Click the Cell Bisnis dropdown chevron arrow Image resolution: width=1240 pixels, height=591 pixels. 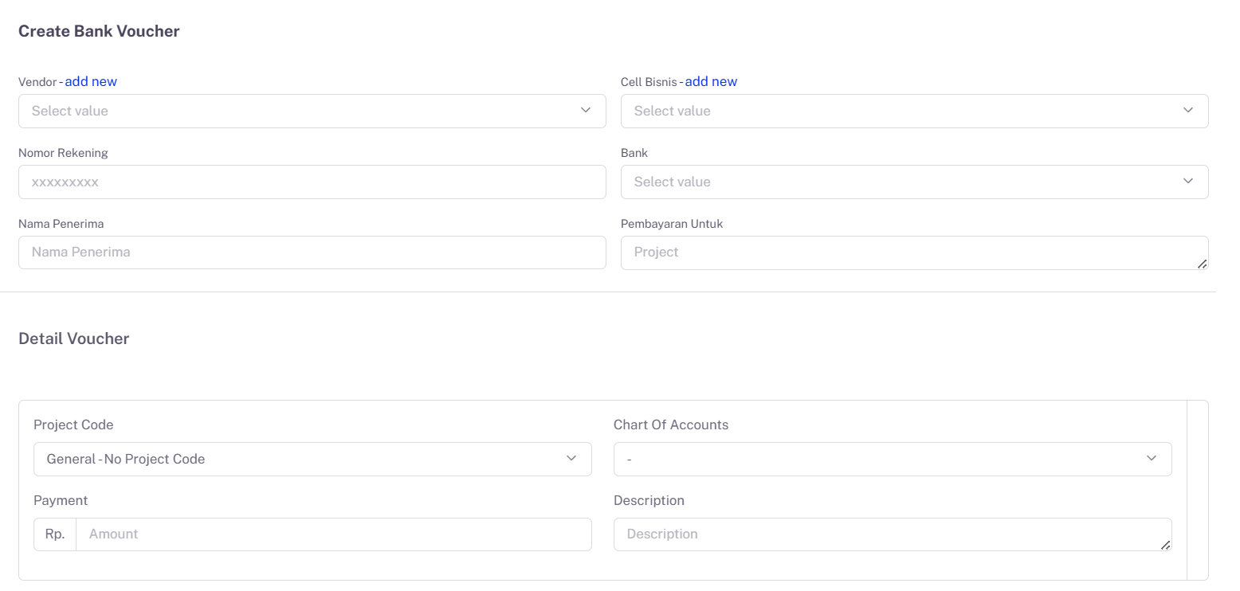1188,110
